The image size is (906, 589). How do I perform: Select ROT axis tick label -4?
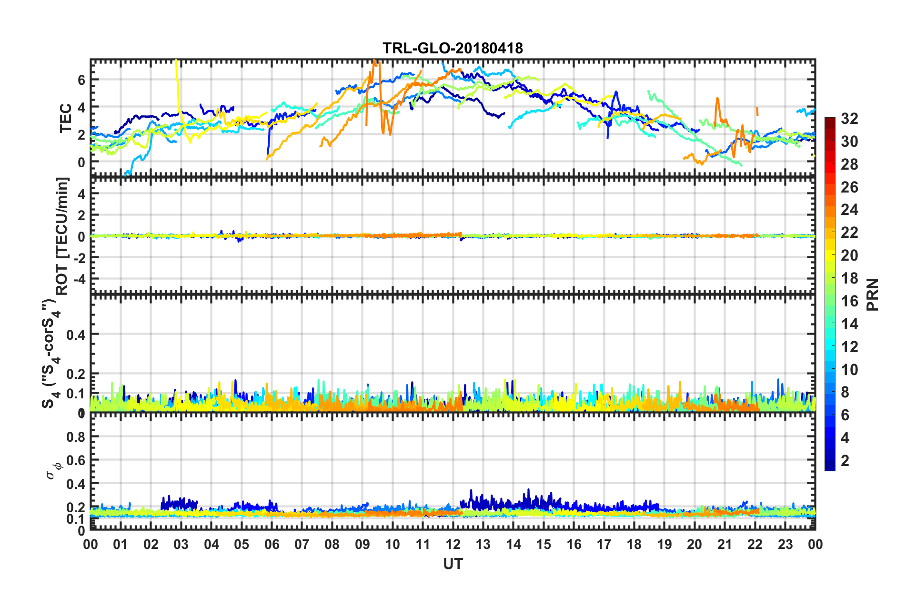point(79,278)
